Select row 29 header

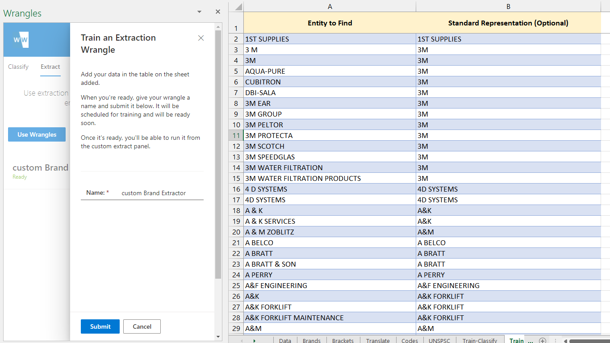[x=236, y=328]
